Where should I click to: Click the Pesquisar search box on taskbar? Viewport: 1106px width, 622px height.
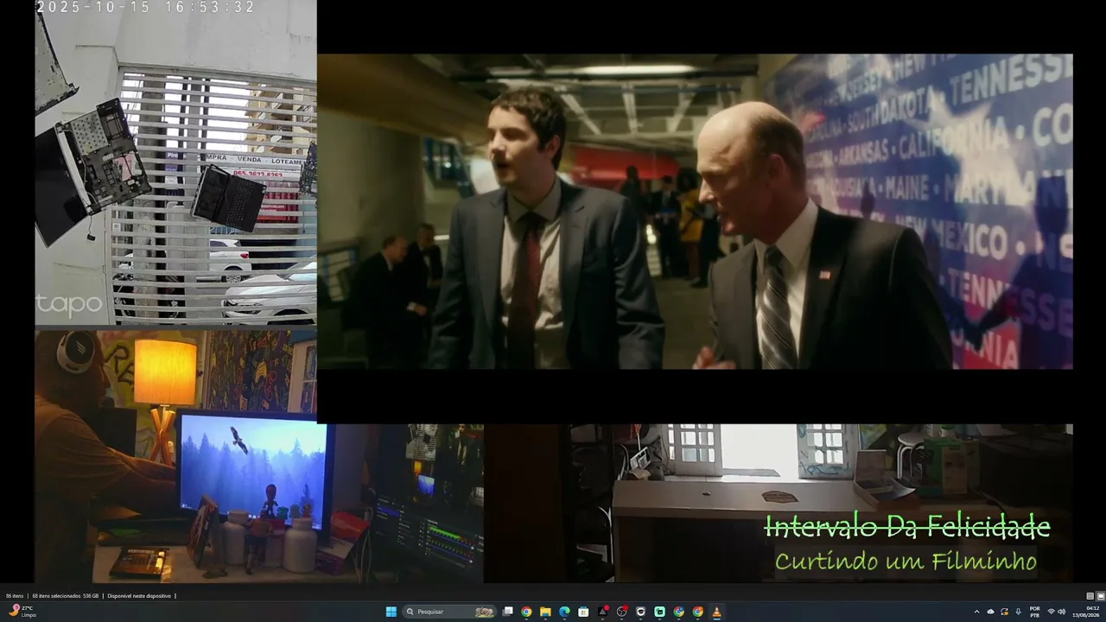pos(449,612)
